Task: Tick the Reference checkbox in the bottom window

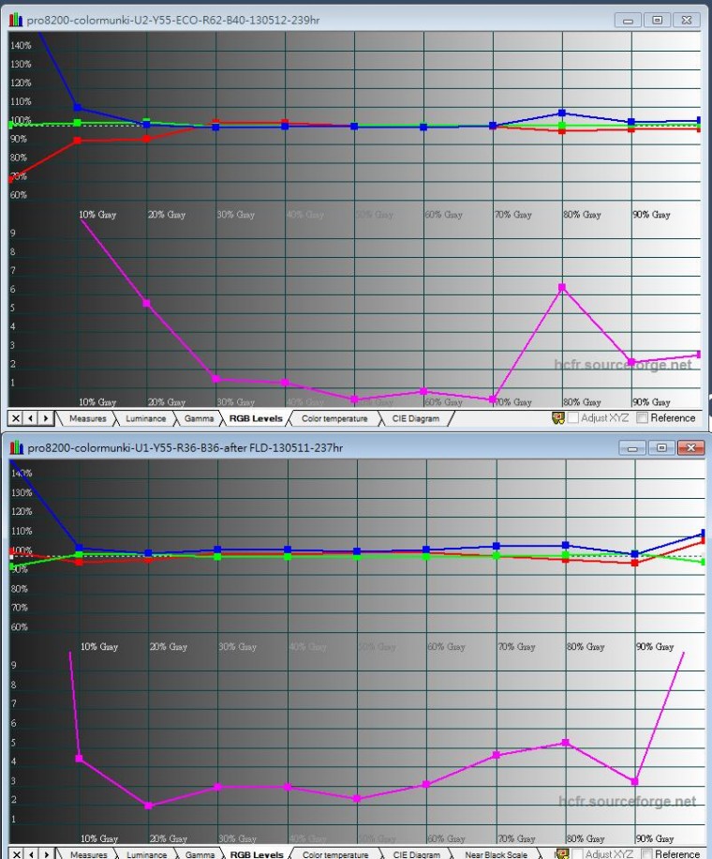Action: tap(646, 854)
